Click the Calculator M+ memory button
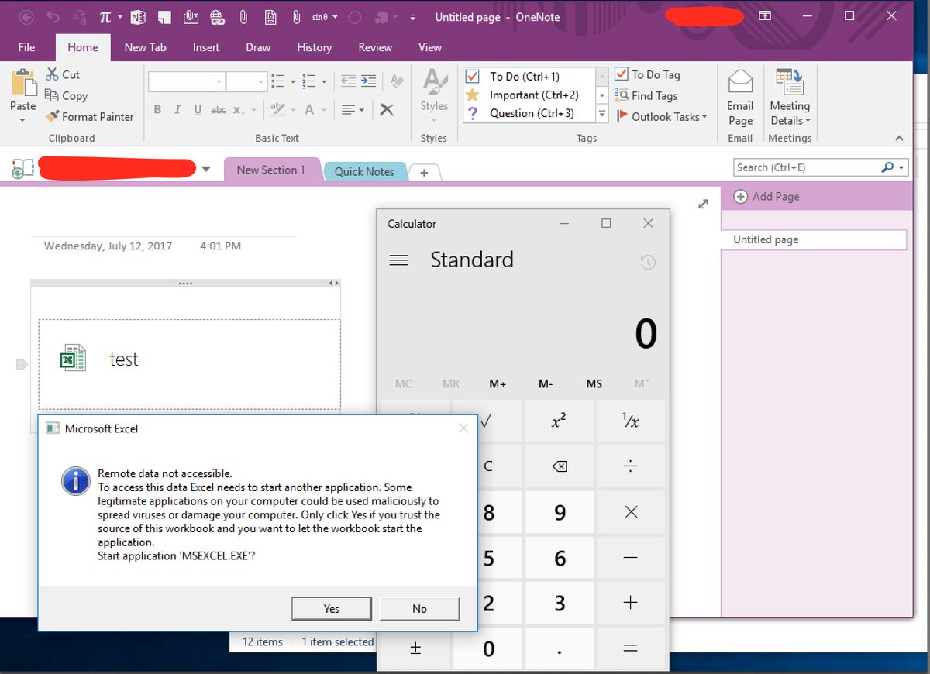This screenshot has width=930, height=674. pos(498,383)
